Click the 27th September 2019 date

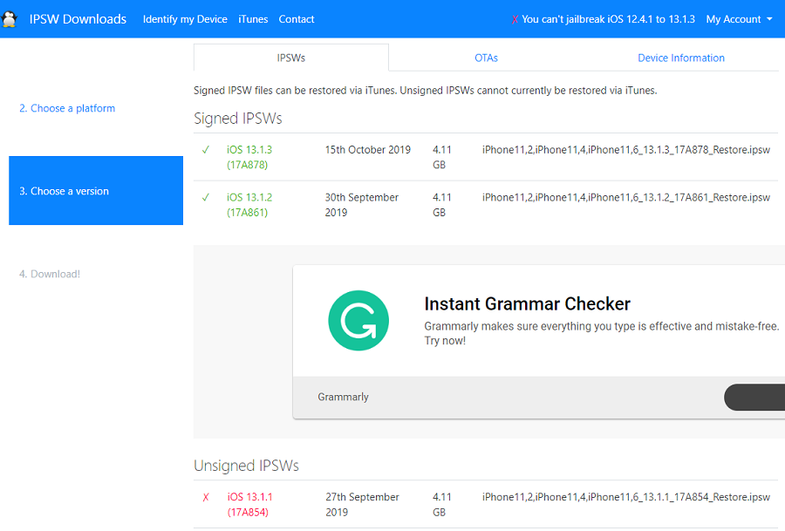point(363,505)
